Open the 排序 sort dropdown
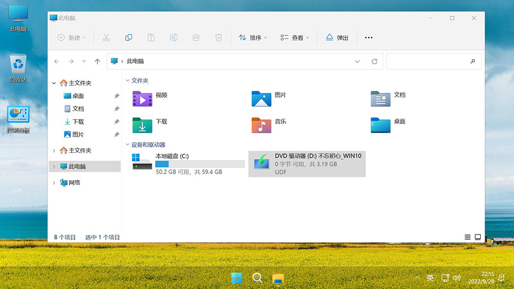514x289 pixels. coord(253,37)
